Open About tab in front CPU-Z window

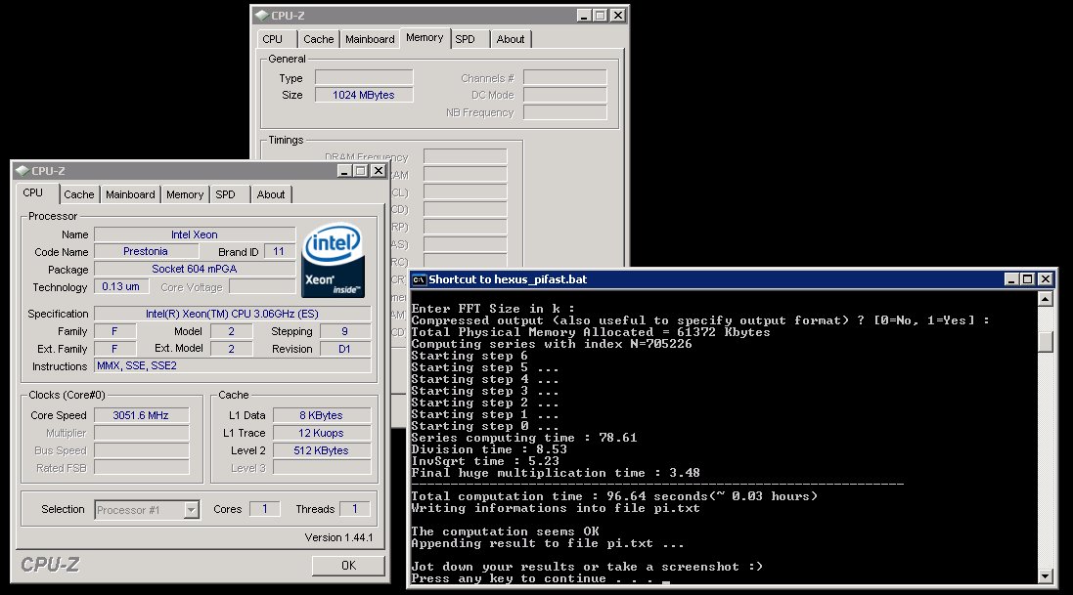(x=271, y=195)
